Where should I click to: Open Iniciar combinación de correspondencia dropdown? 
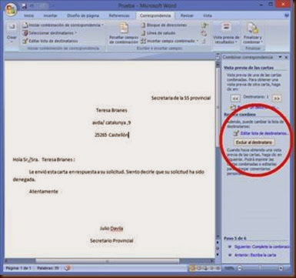point(63,25)
